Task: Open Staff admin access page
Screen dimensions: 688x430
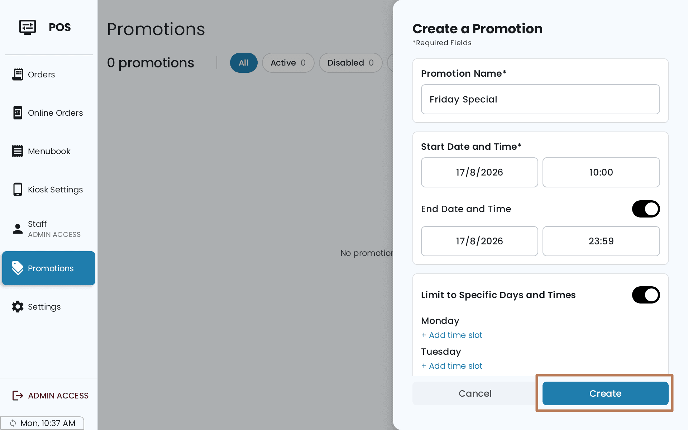Action: coord(54,229)
